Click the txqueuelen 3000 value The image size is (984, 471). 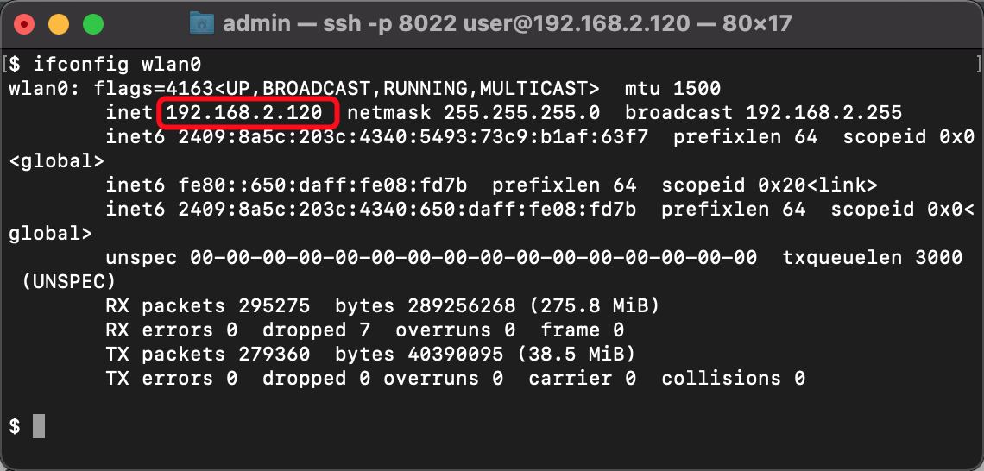tap(873, 258)
